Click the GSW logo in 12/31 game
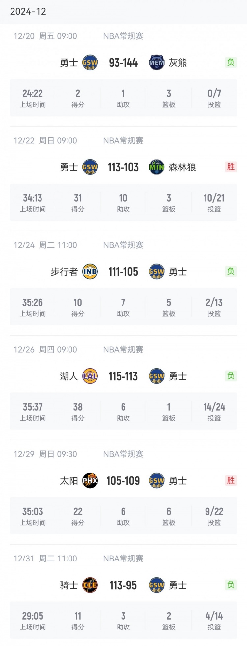 (157, 585)
